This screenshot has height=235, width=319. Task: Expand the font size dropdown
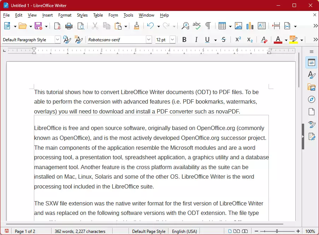pyautogui.click(x=172, y=39)
